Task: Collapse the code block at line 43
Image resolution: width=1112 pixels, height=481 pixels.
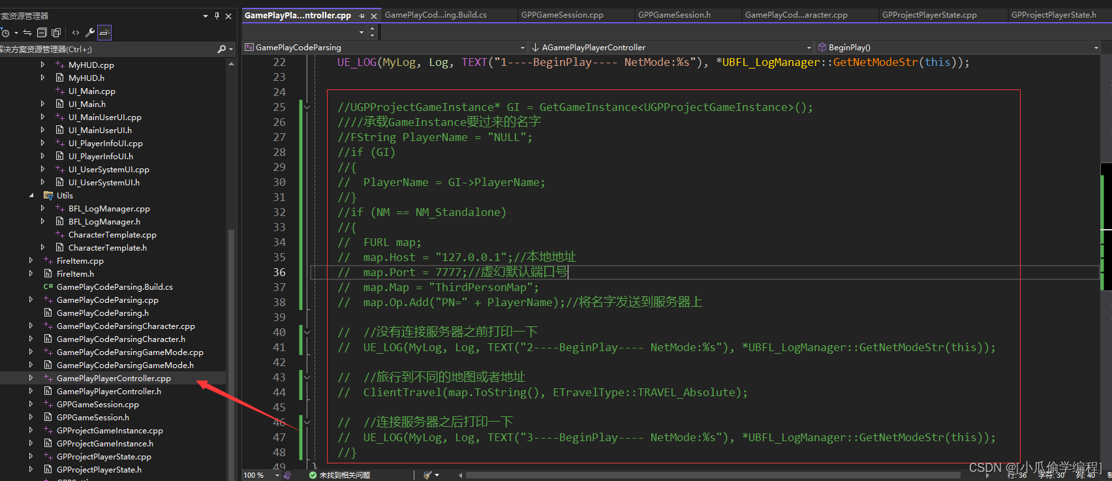Action: [307, 377]
